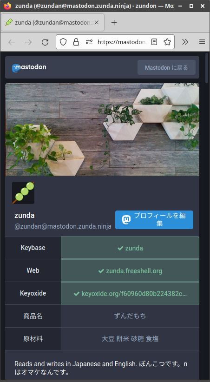
Task: Click the browser back arrow
Action: [12, 42]
